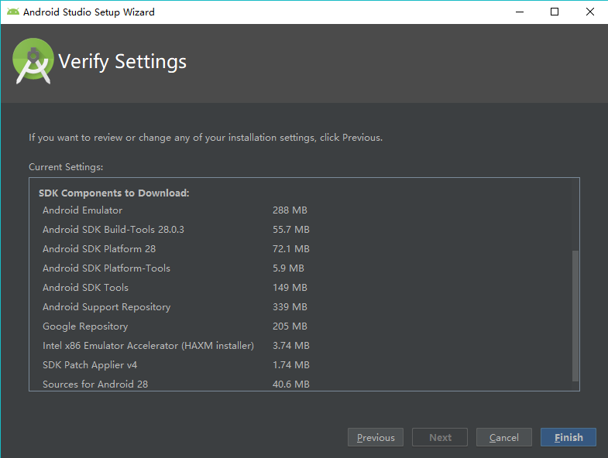Viewport: 608px width, 458px height.
Task: Click the installation settings instruction text
Action: point(205,138)
